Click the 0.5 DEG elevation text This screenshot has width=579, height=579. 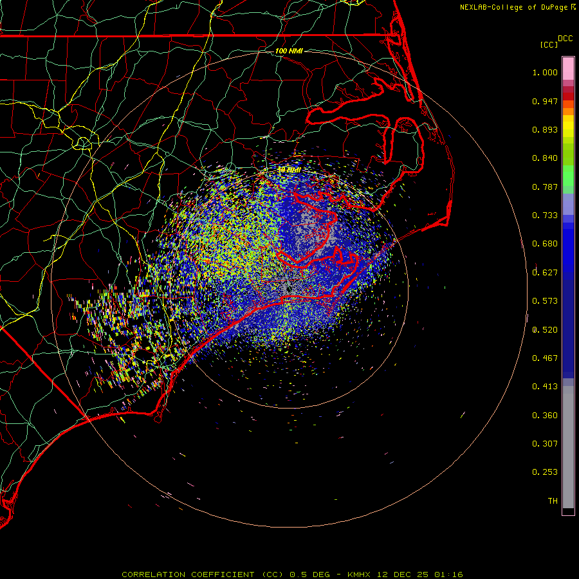point(309,574)
